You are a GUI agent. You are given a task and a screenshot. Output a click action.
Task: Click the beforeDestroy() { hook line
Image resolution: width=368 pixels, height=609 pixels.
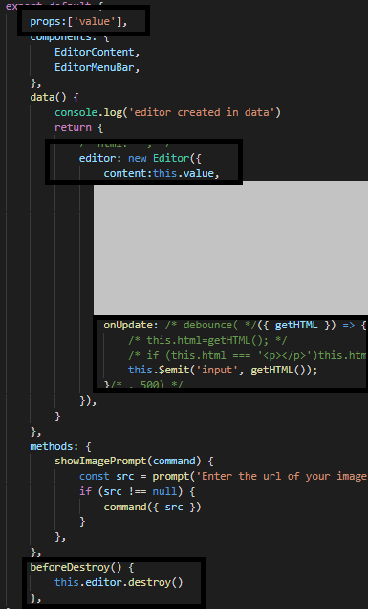click(x=82, y=568)
